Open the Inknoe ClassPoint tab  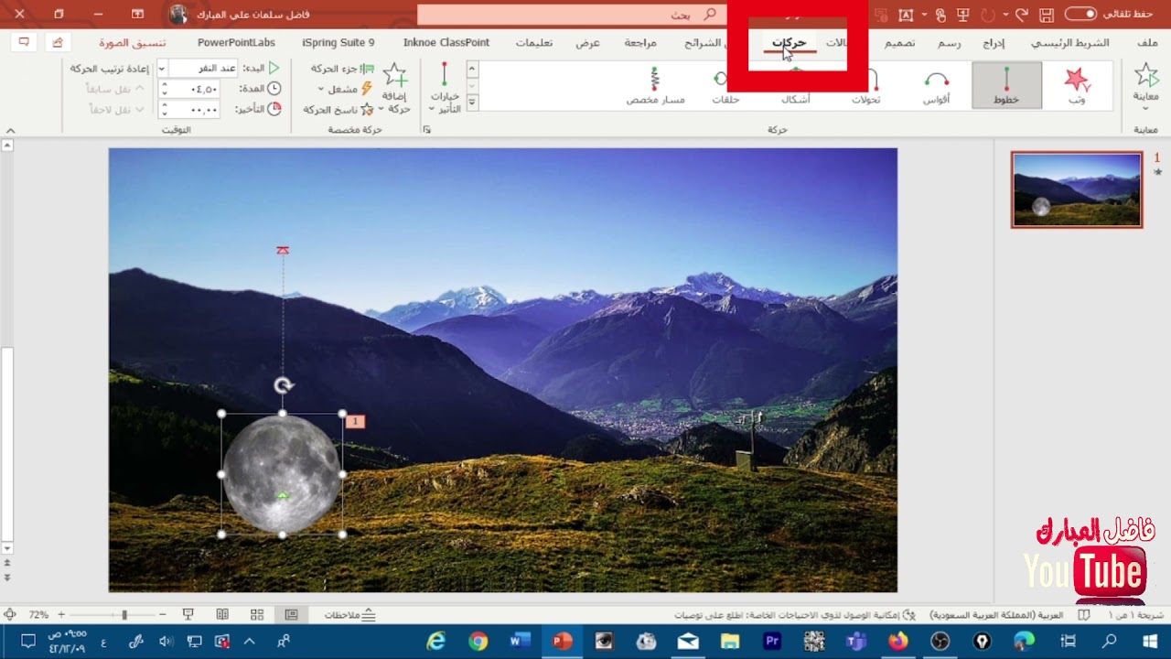446,43
